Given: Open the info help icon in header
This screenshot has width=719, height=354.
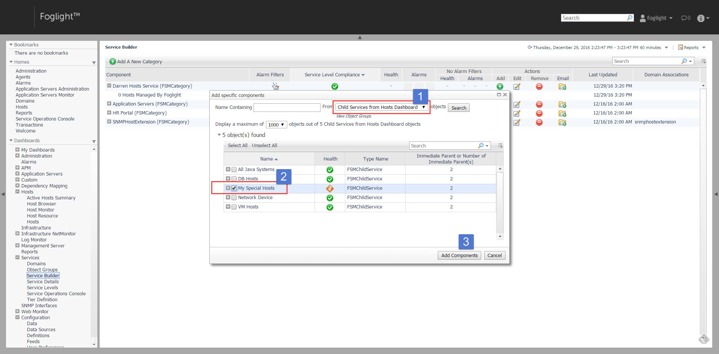Looking at the screenshot, I should point(701,18).
